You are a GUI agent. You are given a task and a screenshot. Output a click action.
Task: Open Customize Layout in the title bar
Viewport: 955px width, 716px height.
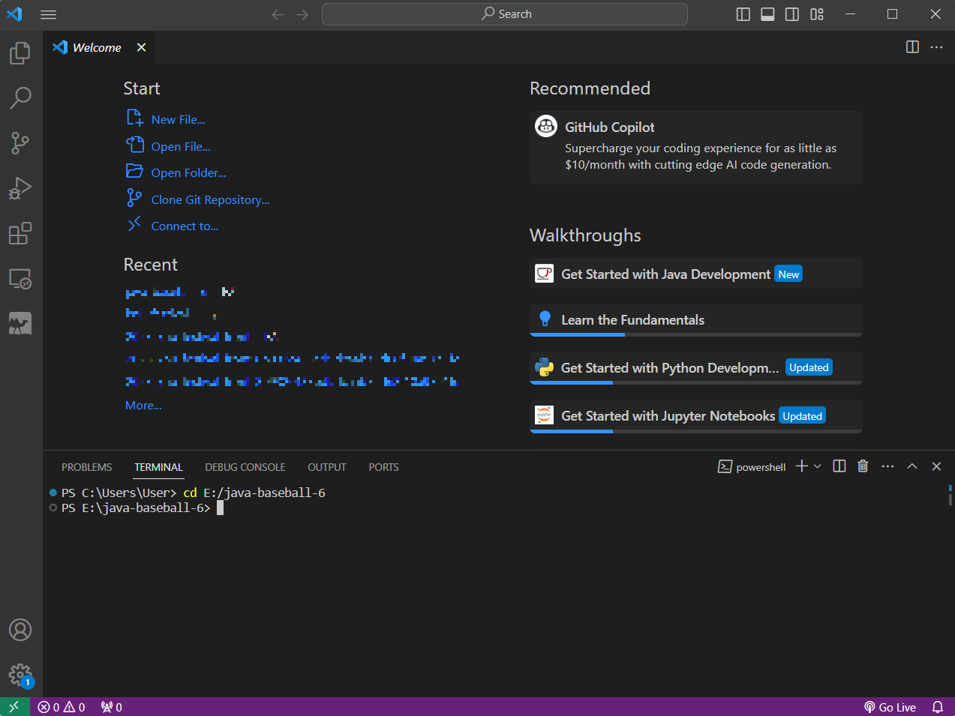pyautogui.click(x=817, y=14)
